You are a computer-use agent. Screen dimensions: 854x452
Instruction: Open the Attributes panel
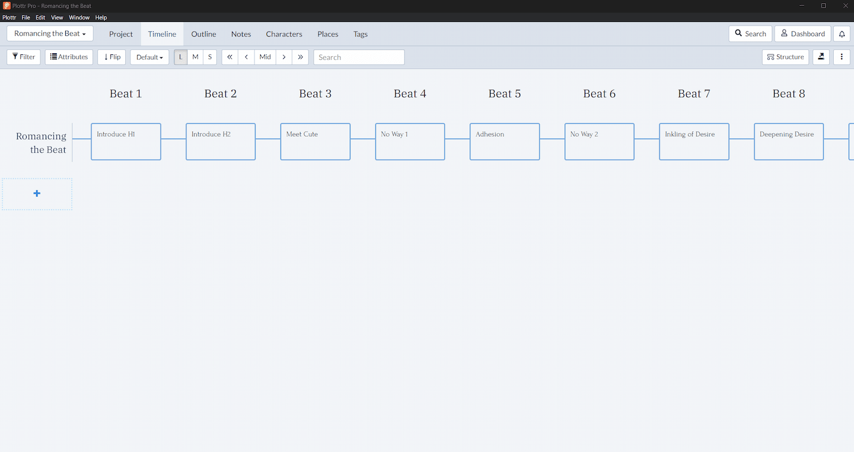point(69,57)
